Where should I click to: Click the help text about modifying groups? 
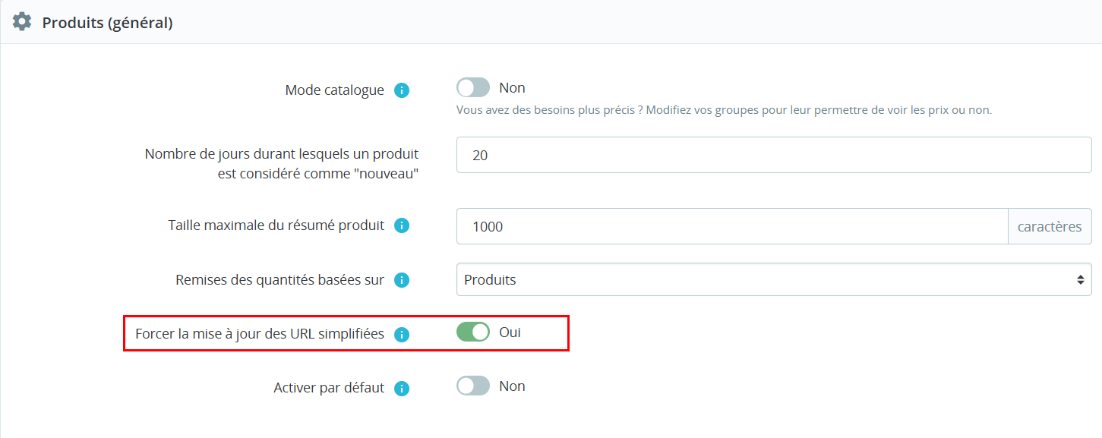724,110
